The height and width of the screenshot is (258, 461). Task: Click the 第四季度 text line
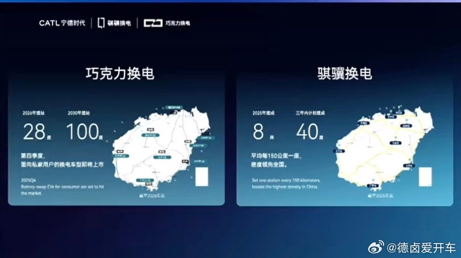pos(33,156)
